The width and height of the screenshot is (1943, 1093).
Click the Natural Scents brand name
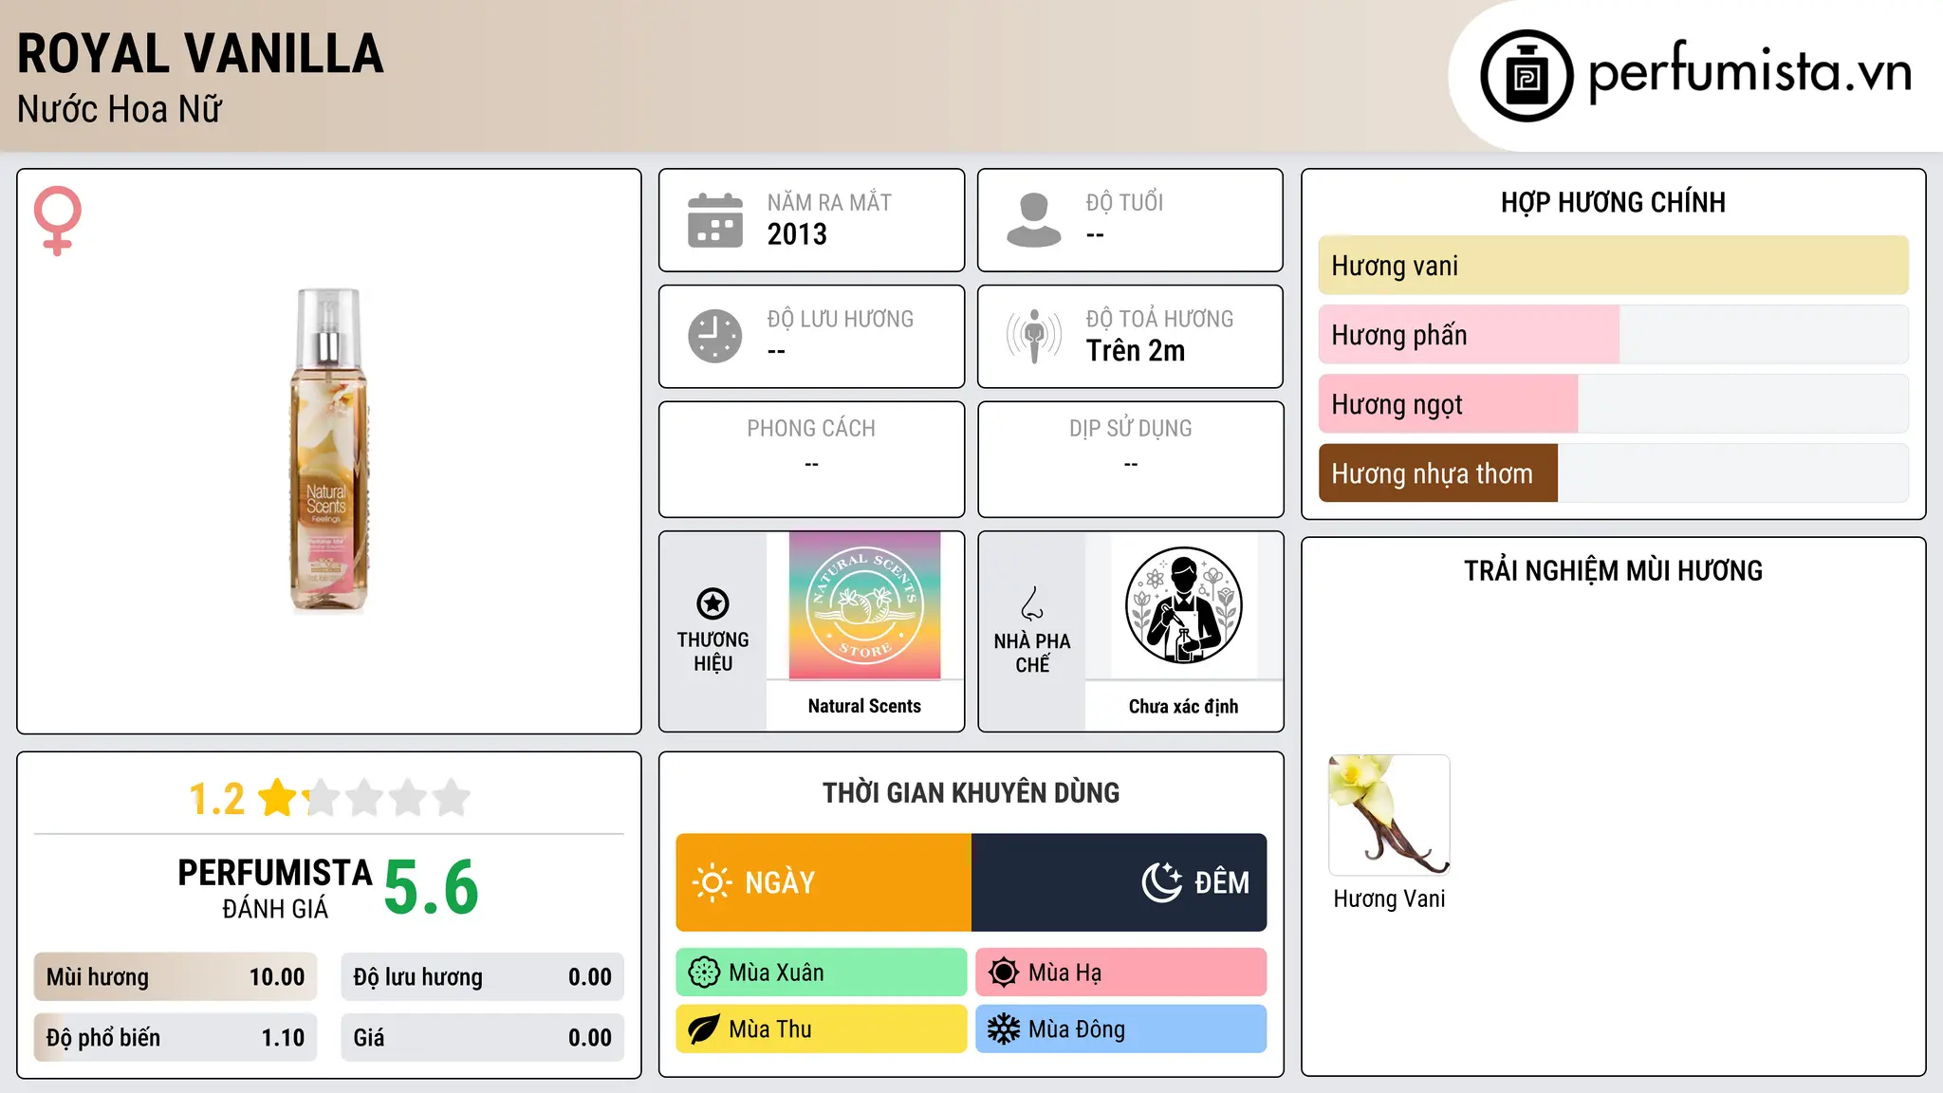coord(864,706)
